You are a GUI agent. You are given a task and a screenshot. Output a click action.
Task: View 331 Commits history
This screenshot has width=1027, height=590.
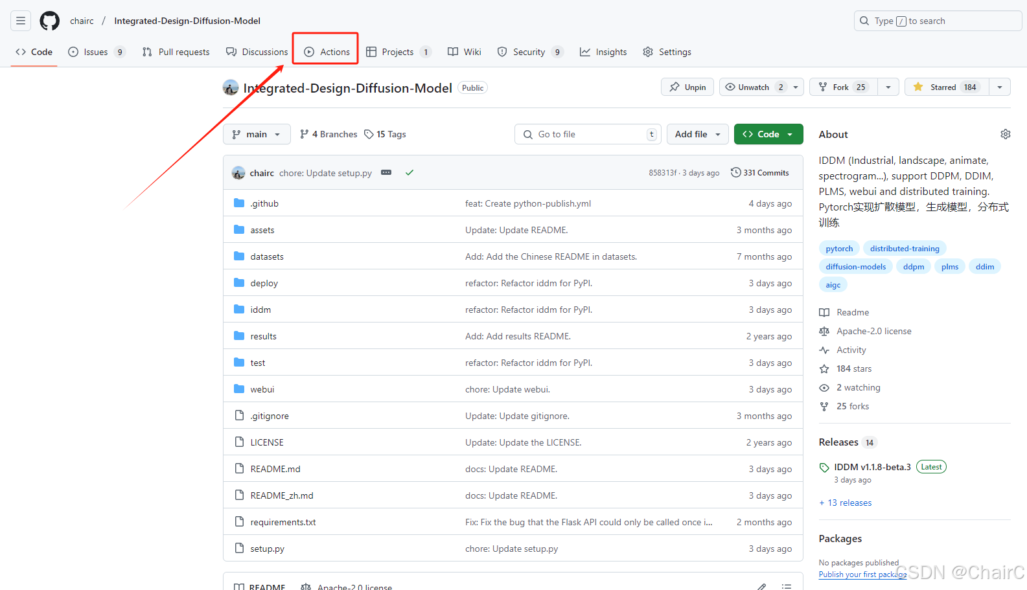tap(760, 173)
